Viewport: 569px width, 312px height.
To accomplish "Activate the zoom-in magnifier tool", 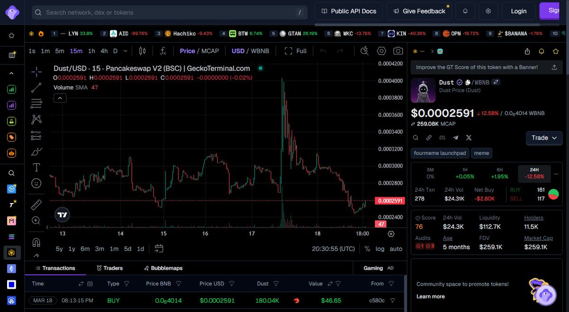I will tap(37, 220).
